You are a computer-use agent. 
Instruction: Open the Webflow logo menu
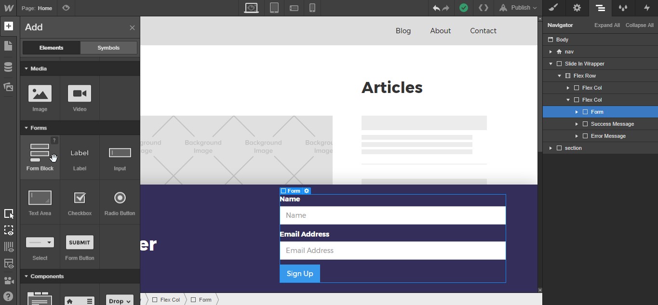(8, 8)
